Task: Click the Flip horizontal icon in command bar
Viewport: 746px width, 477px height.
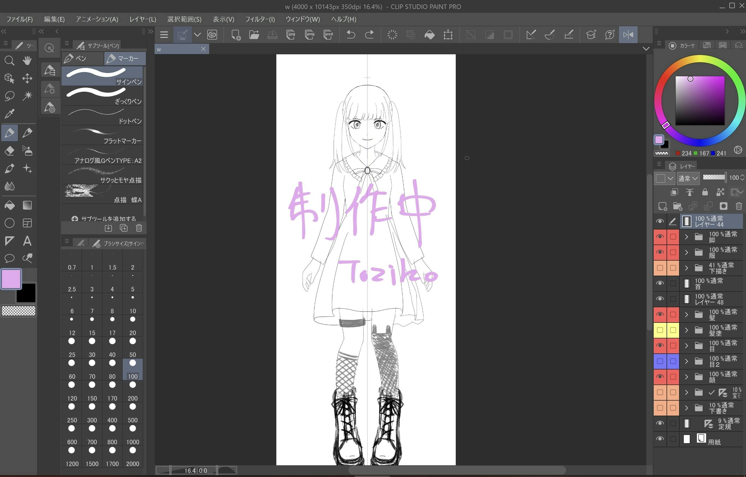Action: coord(628,35)
